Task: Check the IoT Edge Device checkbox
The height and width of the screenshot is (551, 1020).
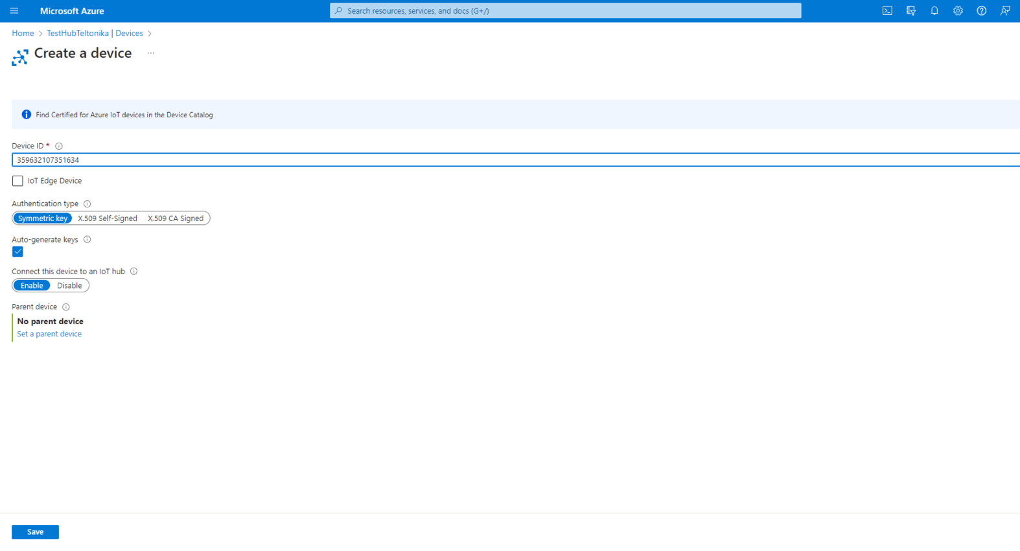Action: [17, 181]
